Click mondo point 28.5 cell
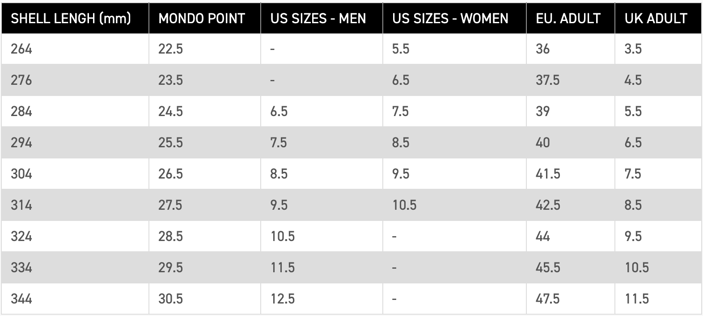The width and height of the screenshot is (703, 316). (205, 236)
